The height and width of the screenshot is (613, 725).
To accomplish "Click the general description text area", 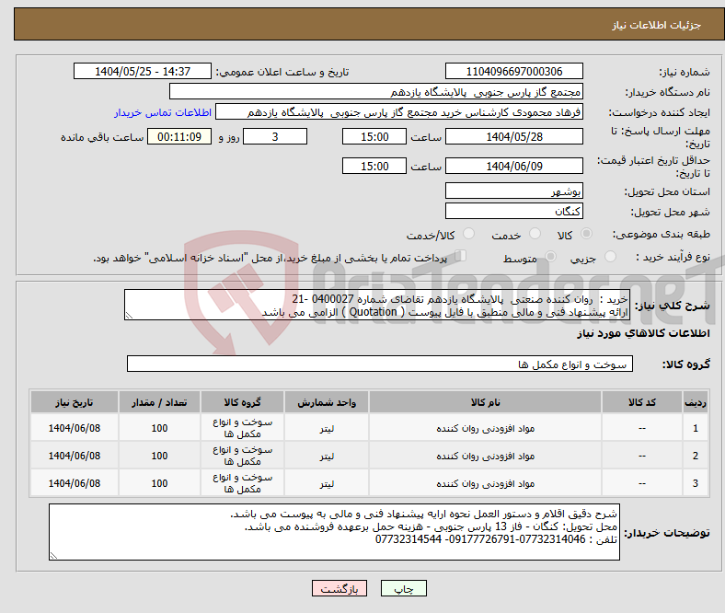I will click(x=377, y=305).
